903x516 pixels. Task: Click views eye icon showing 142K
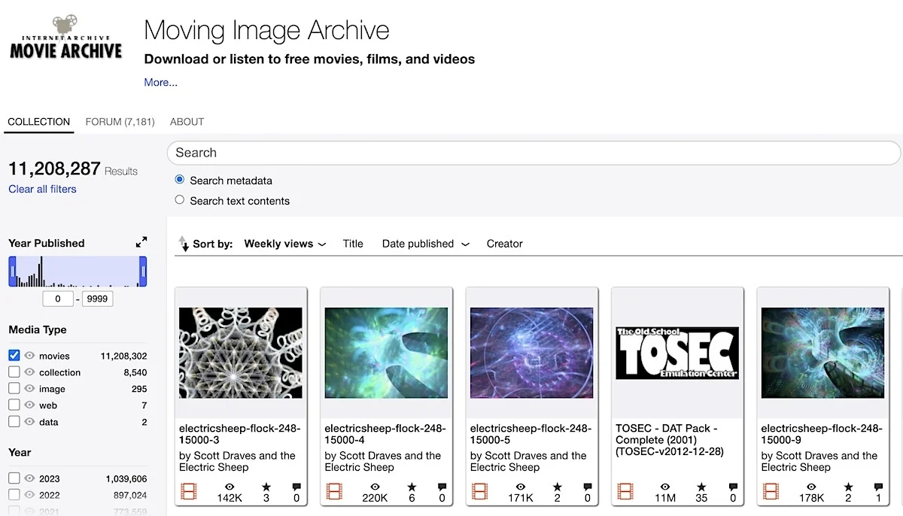pos(229,487)
